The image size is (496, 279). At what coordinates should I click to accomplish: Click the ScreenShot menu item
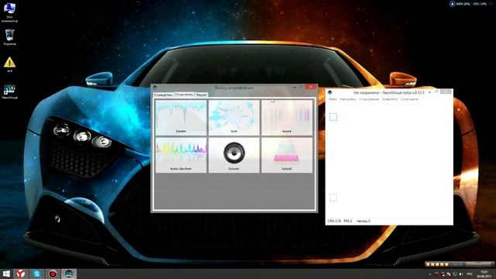(x=390, y=99)
